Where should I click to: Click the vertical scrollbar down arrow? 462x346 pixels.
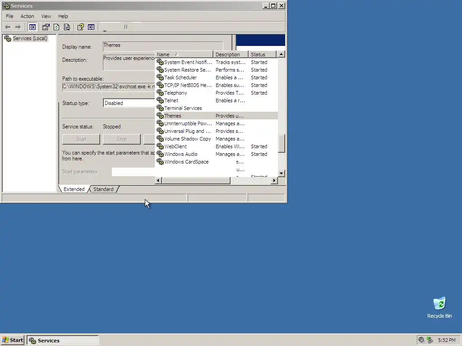[x=281, y=173]
